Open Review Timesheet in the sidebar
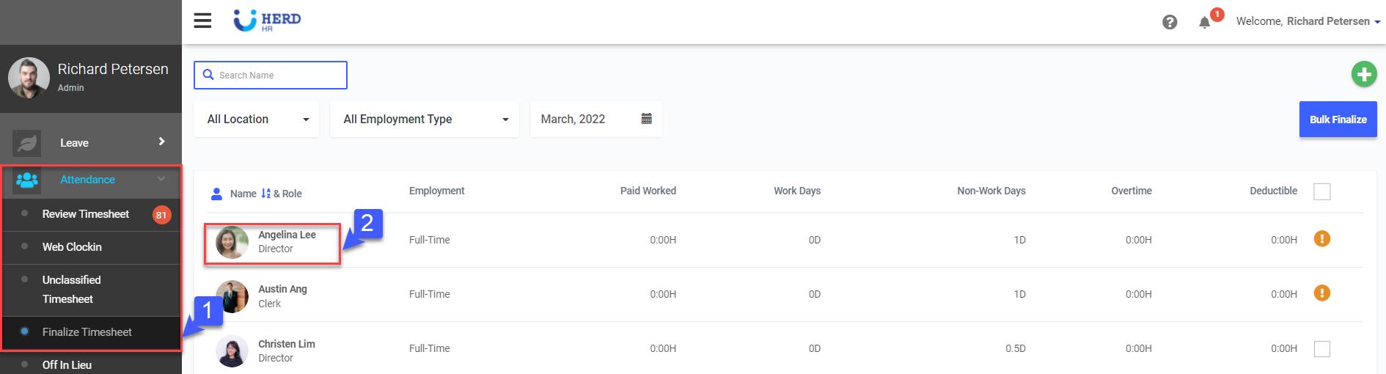This screenshot has width=1386, height=374. (x=86, y=214)
